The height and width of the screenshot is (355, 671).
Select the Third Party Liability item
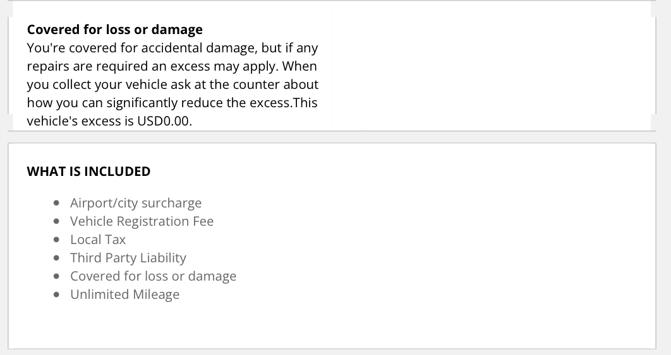coord(128,258)
